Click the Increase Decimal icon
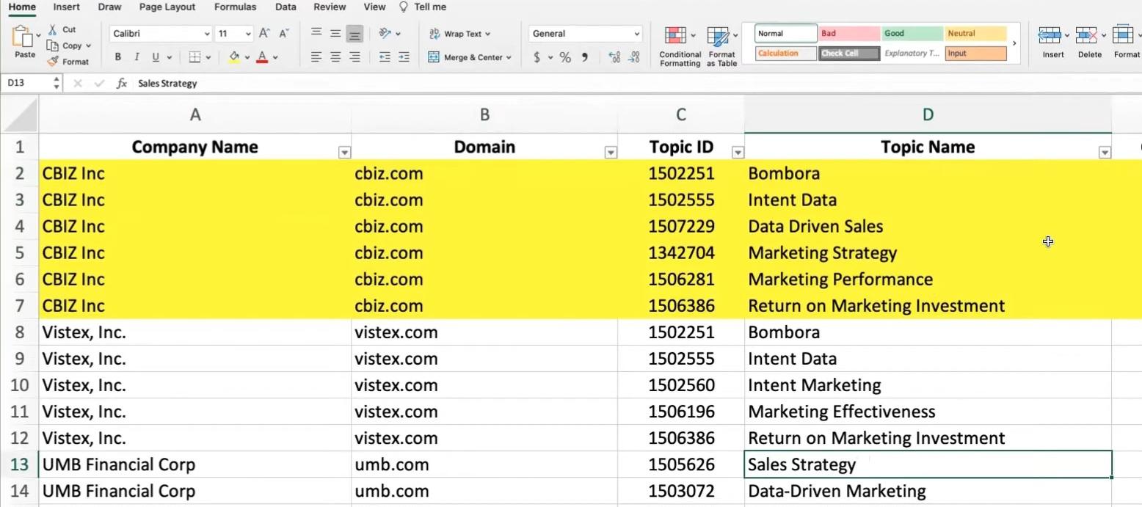Viewport: 1142px width, 507px height. (614, 57)
